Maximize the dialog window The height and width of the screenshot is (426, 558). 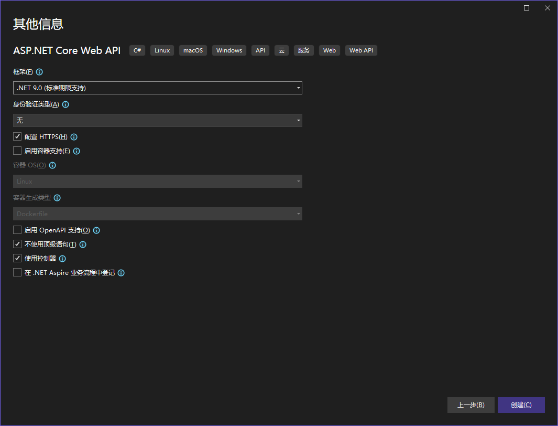tap(527, 8)
